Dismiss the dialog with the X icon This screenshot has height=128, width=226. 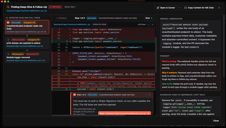[219, 8]
